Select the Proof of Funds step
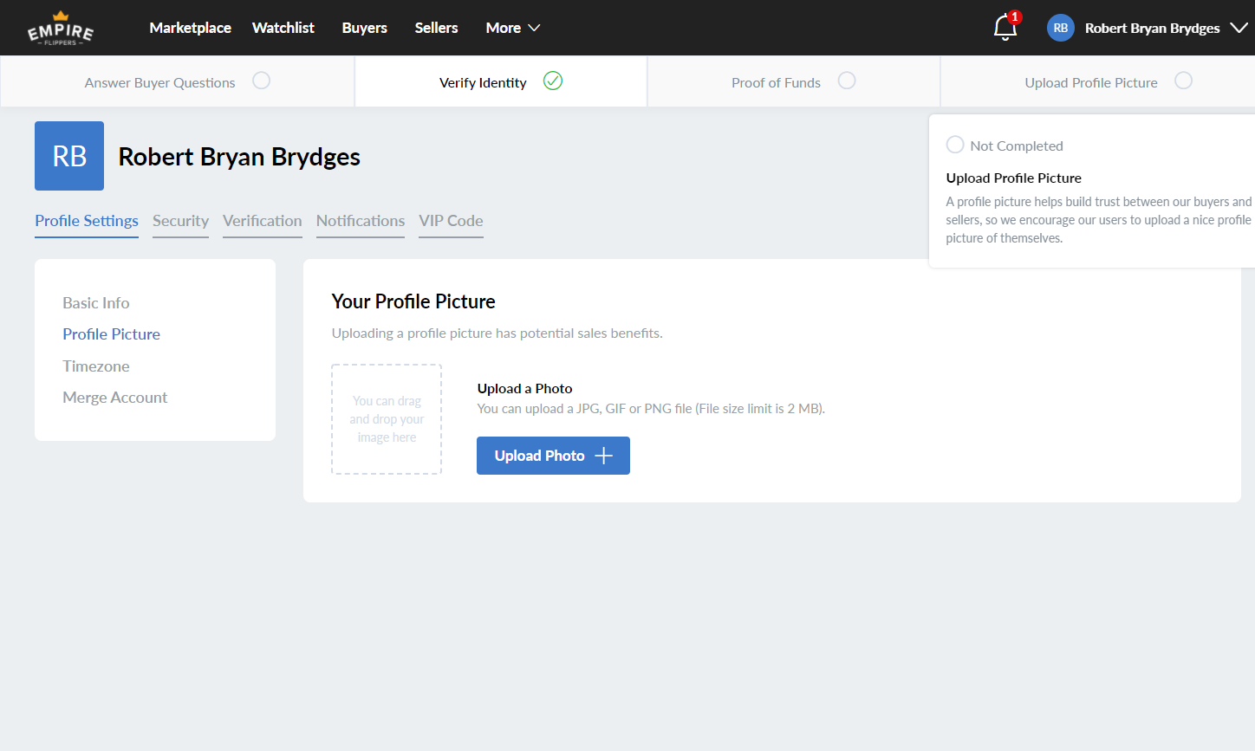This screenshot has width=1255, height=751. click(x=793, y=81)
